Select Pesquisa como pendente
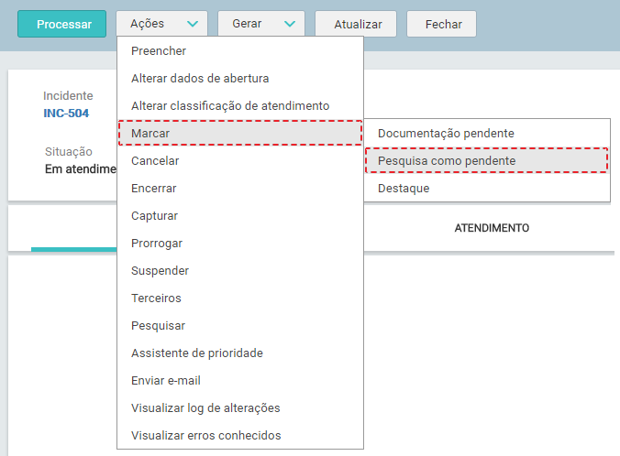Image resolution: width=620 pixels, height=456 pixels. point(487,160)
